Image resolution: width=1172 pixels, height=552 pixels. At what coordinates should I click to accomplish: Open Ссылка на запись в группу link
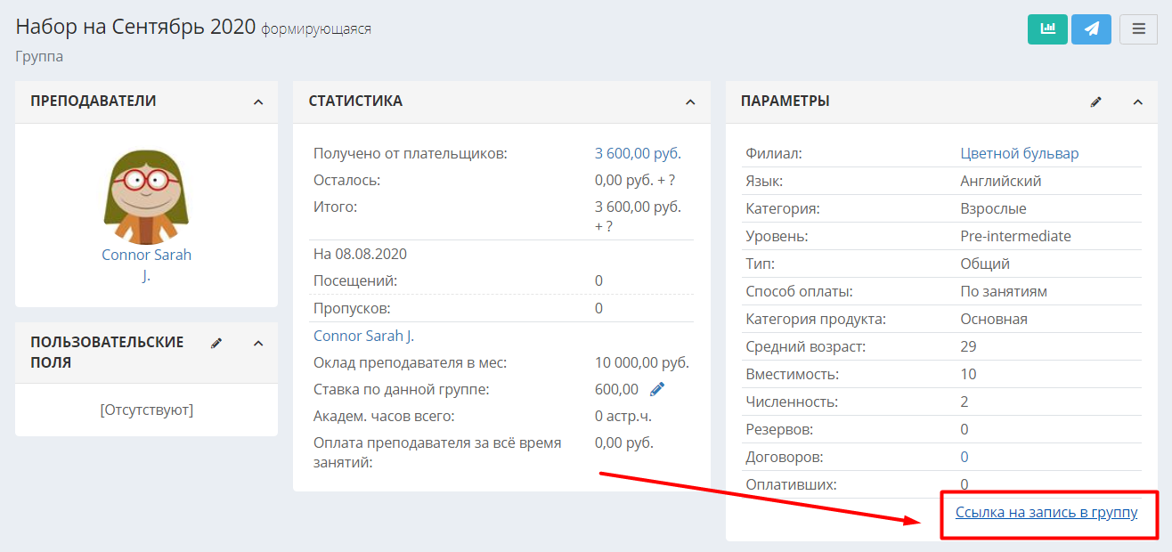1046,512
